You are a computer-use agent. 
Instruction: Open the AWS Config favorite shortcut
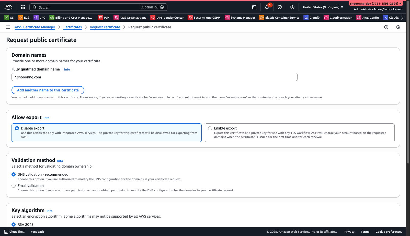pos(368,18)
